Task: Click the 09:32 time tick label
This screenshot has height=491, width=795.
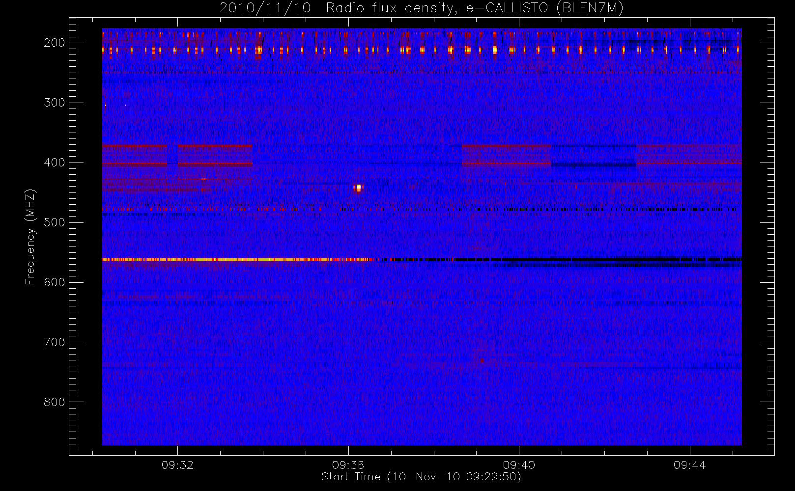Action: tap(177, 465)
